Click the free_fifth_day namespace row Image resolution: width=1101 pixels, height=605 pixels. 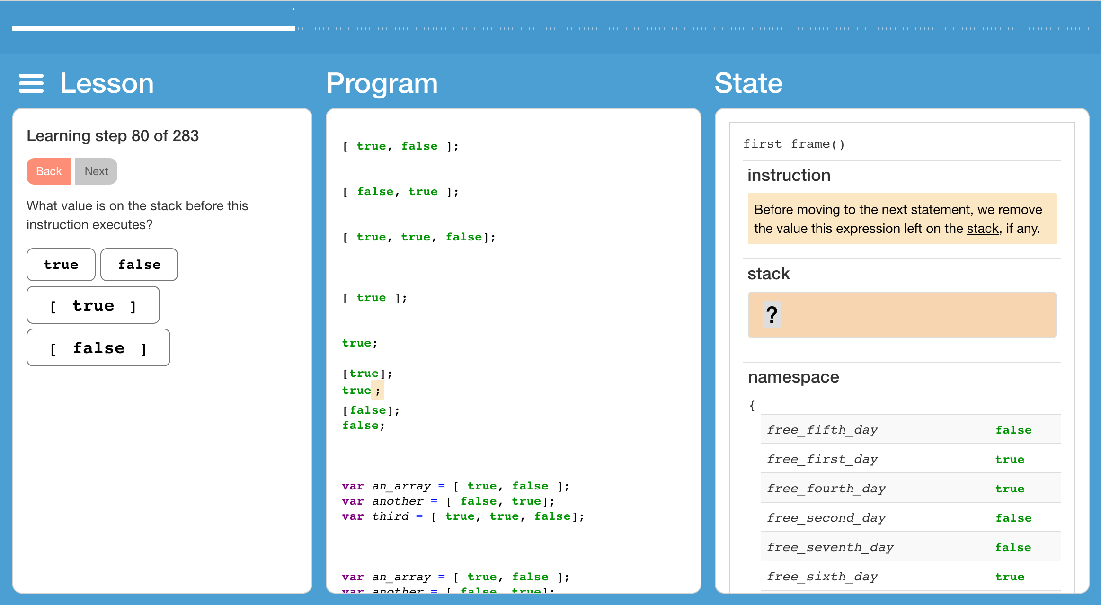911,429
